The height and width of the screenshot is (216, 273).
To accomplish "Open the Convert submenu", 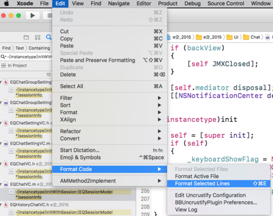I will point(109,138).
